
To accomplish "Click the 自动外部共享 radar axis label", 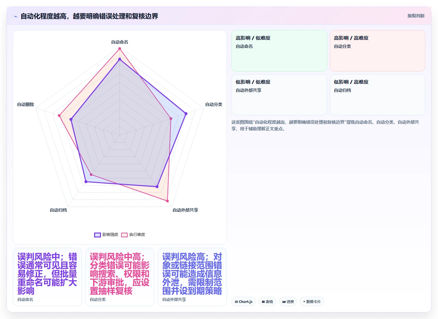I will tap(185, 210).
